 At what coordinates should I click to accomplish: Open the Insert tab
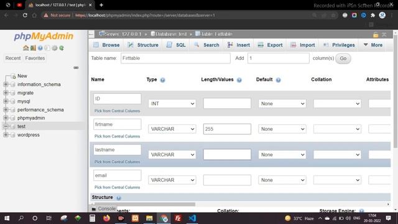tap(239, 45)
